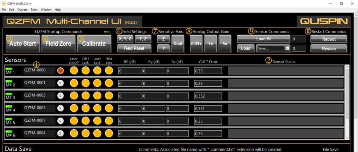This screenshot has height=152, width=358.
Task: Run the Calibrate command
Action: pos(94,44)
